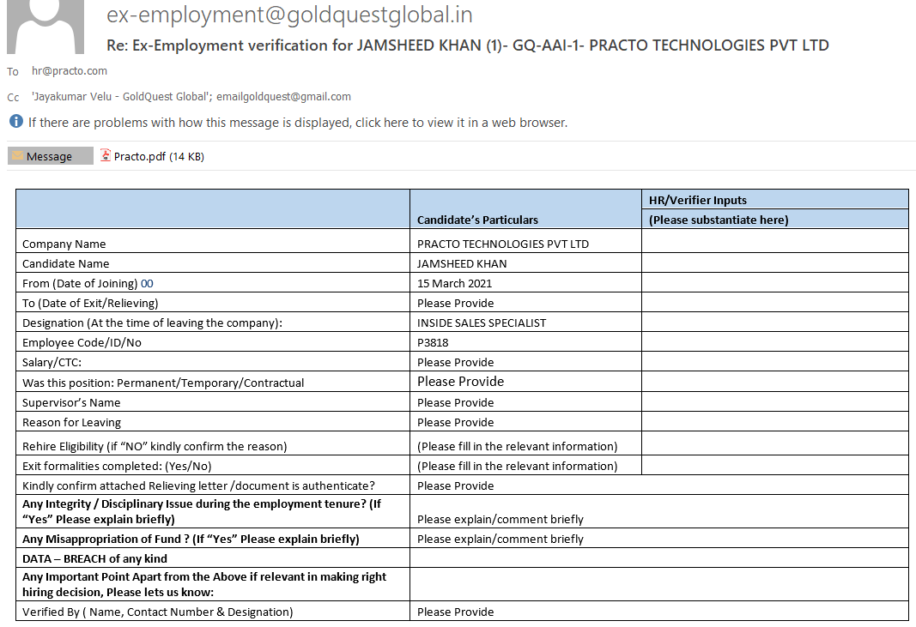Click 'Please Provide' in Permanent/Temporary/Contractual row
The image size is (916, 627).
coord(460,382)
